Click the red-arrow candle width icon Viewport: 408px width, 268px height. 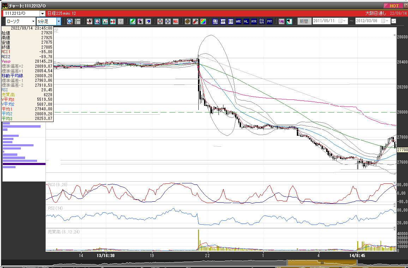pos(160,21)
